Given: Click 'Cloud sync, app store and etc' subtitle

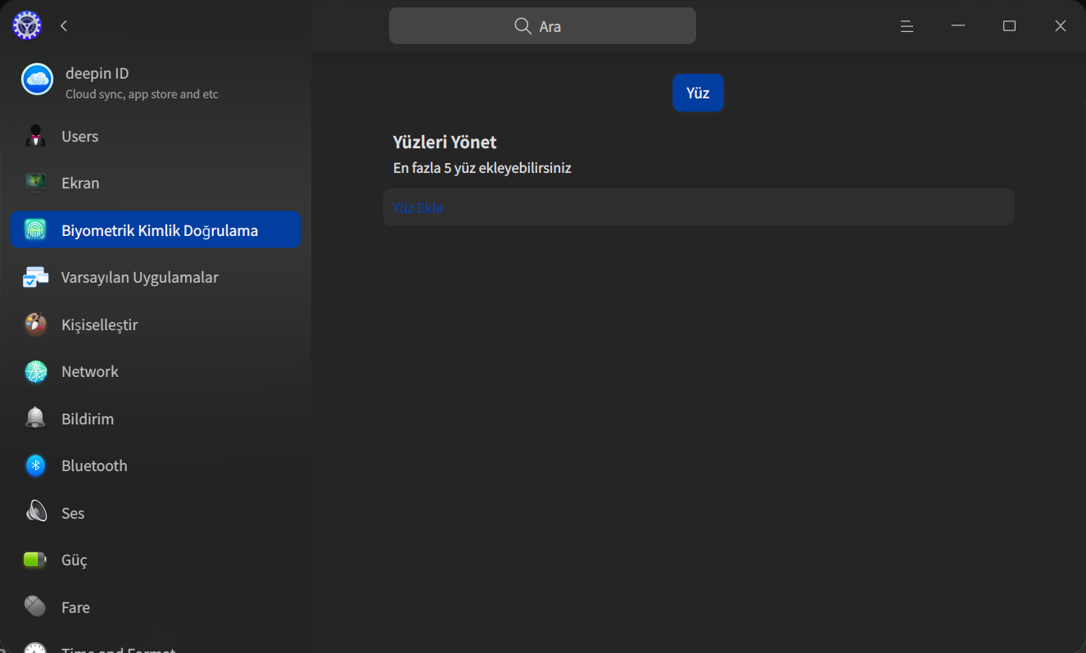Looking at the screenshot, I should (142, 94).
